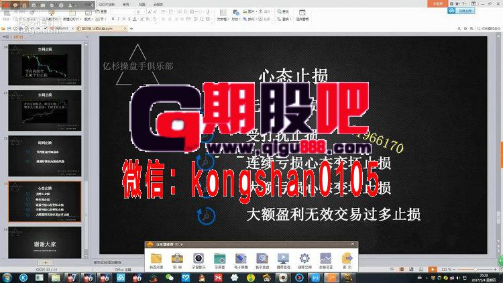Select slide 10 thumbnail with falling chart
Screen dimensions: 503x283
pos(45,65)
